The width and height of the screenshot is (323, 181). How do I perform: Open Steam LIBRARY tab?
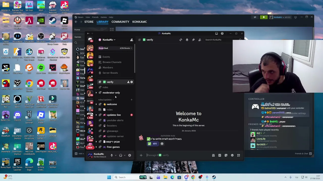pyautogui.click(x=102, y=22)
